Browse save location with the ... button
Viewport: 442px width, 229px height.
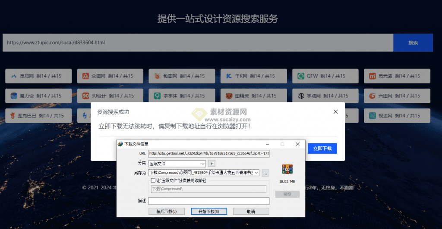click(265, 173)
